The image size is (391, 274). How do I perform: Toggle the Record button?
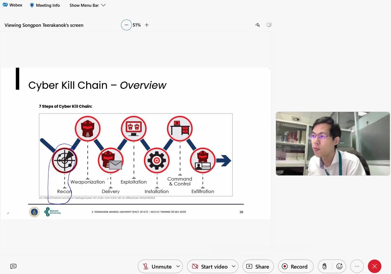(x=295, y=266)
